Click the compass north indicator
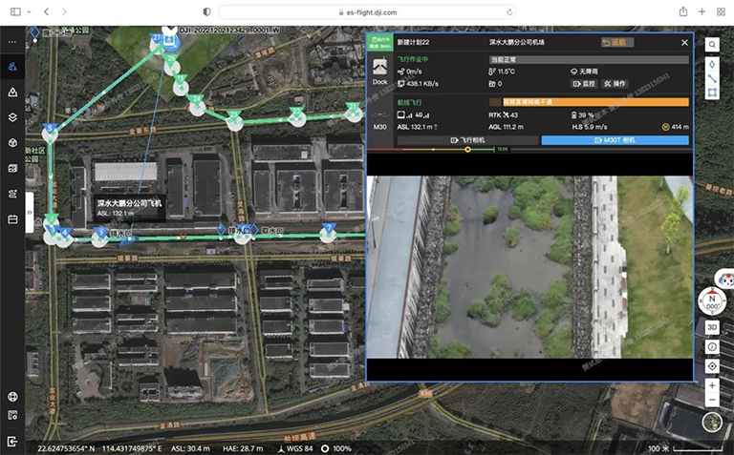 (712, 301)
